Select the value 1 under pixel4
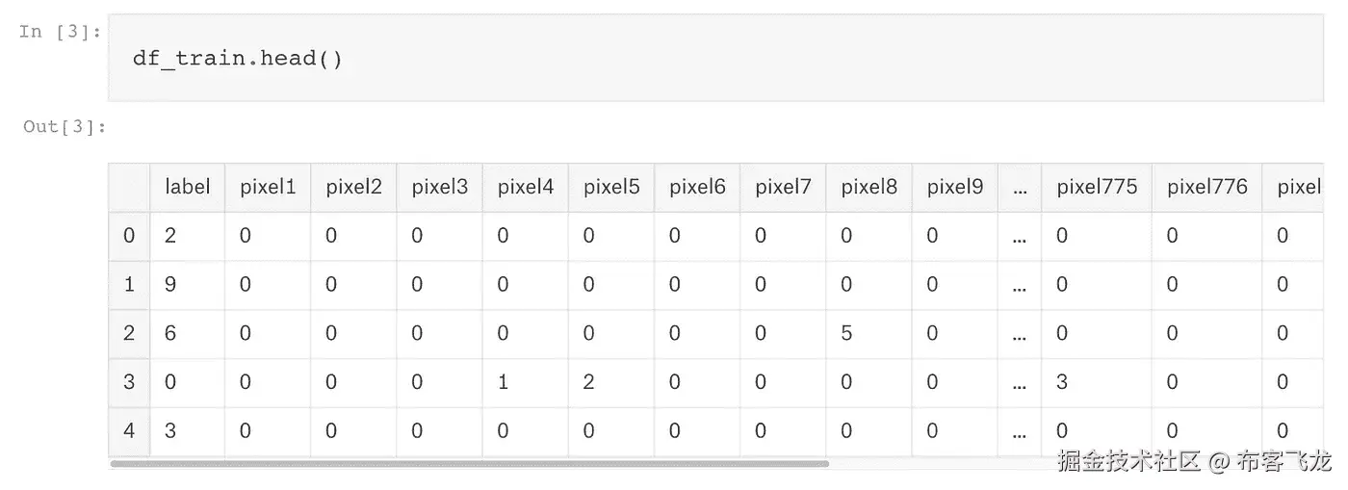This screenshot has height=490, width=1348. coord(503,382)
